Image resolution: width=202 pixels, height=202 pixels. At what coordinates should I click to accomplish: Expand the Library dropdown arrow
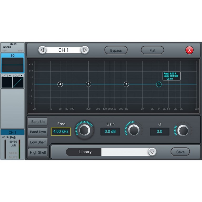[152, 152]
